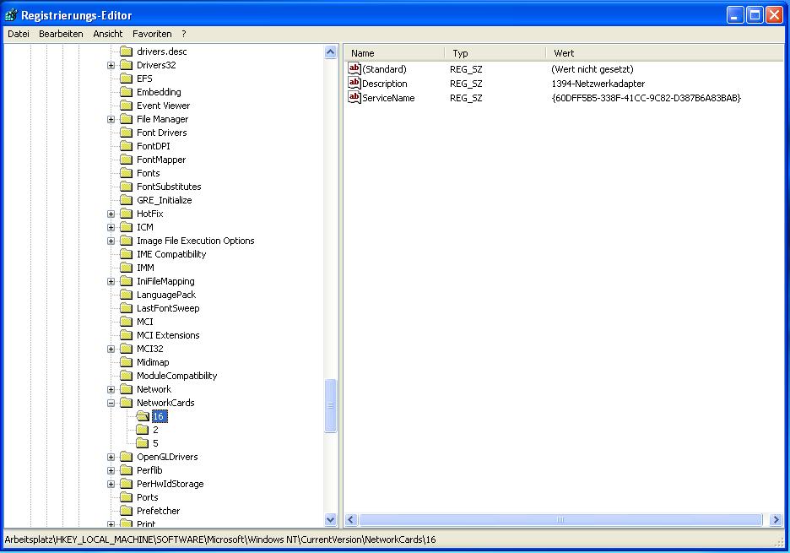Click the 1394-Netzwerkadapter value data
This screenshot has height=553, width=790.
pyautogui.click(x=598, y=84)
